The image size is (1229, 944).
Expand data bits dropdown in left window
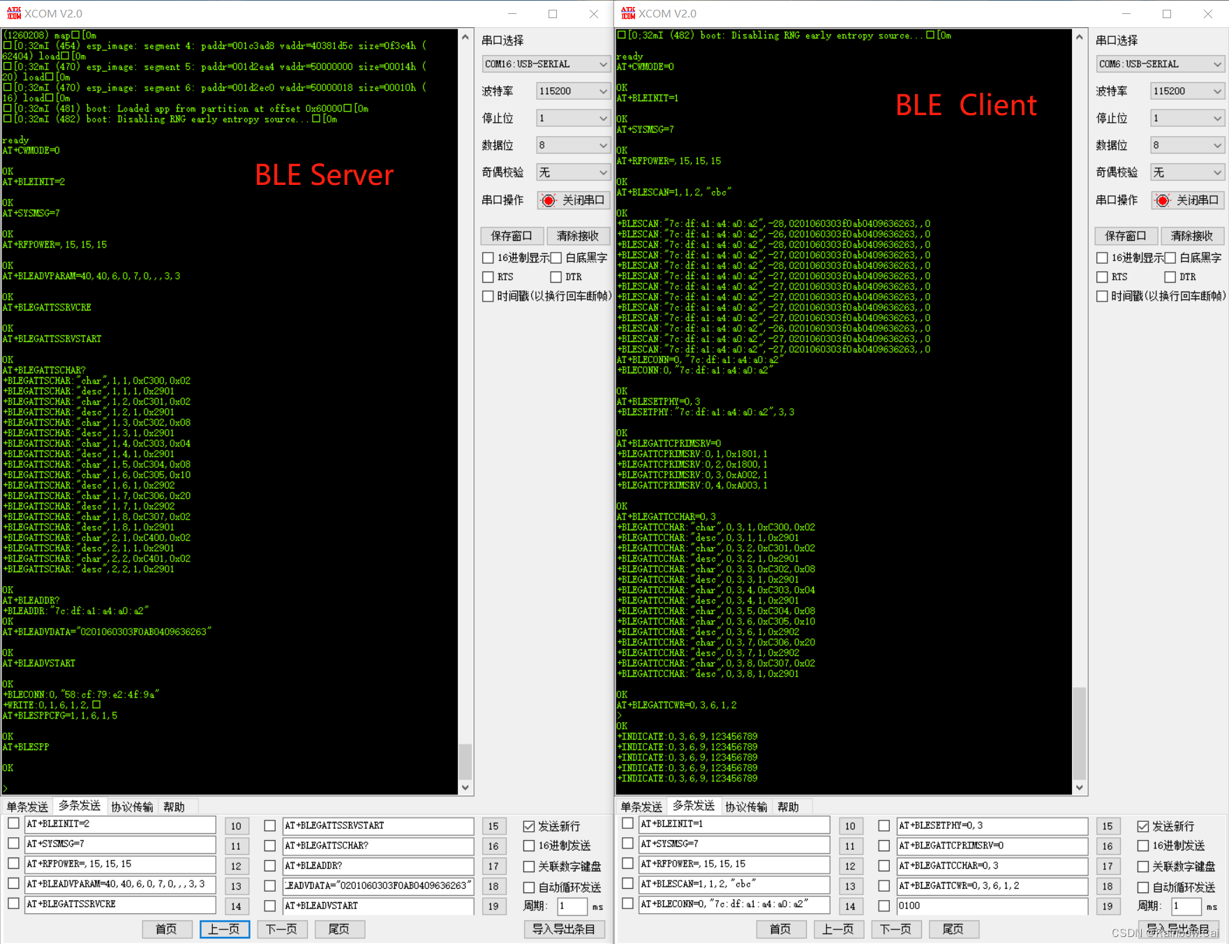574,145
